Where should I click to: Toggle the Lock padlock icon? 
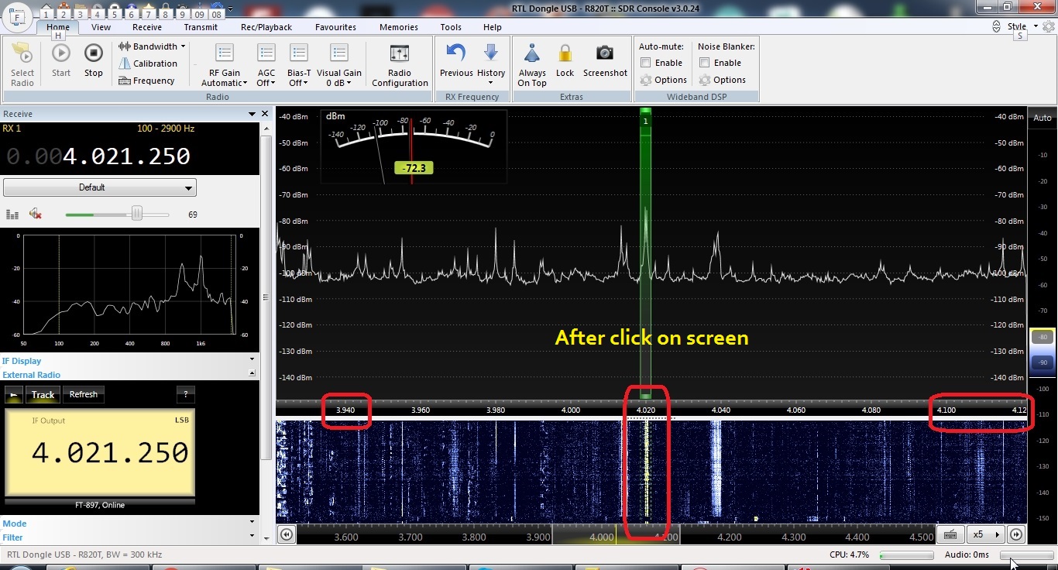[x=565, y=54]
